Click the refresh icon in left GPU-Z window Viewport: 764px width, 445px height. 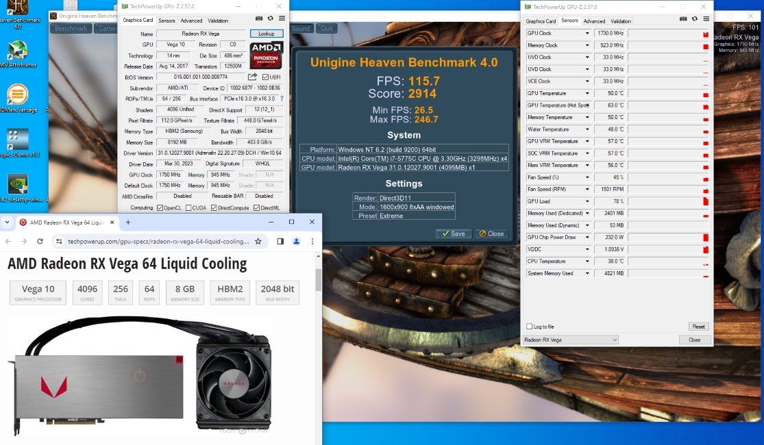[271, 18]
